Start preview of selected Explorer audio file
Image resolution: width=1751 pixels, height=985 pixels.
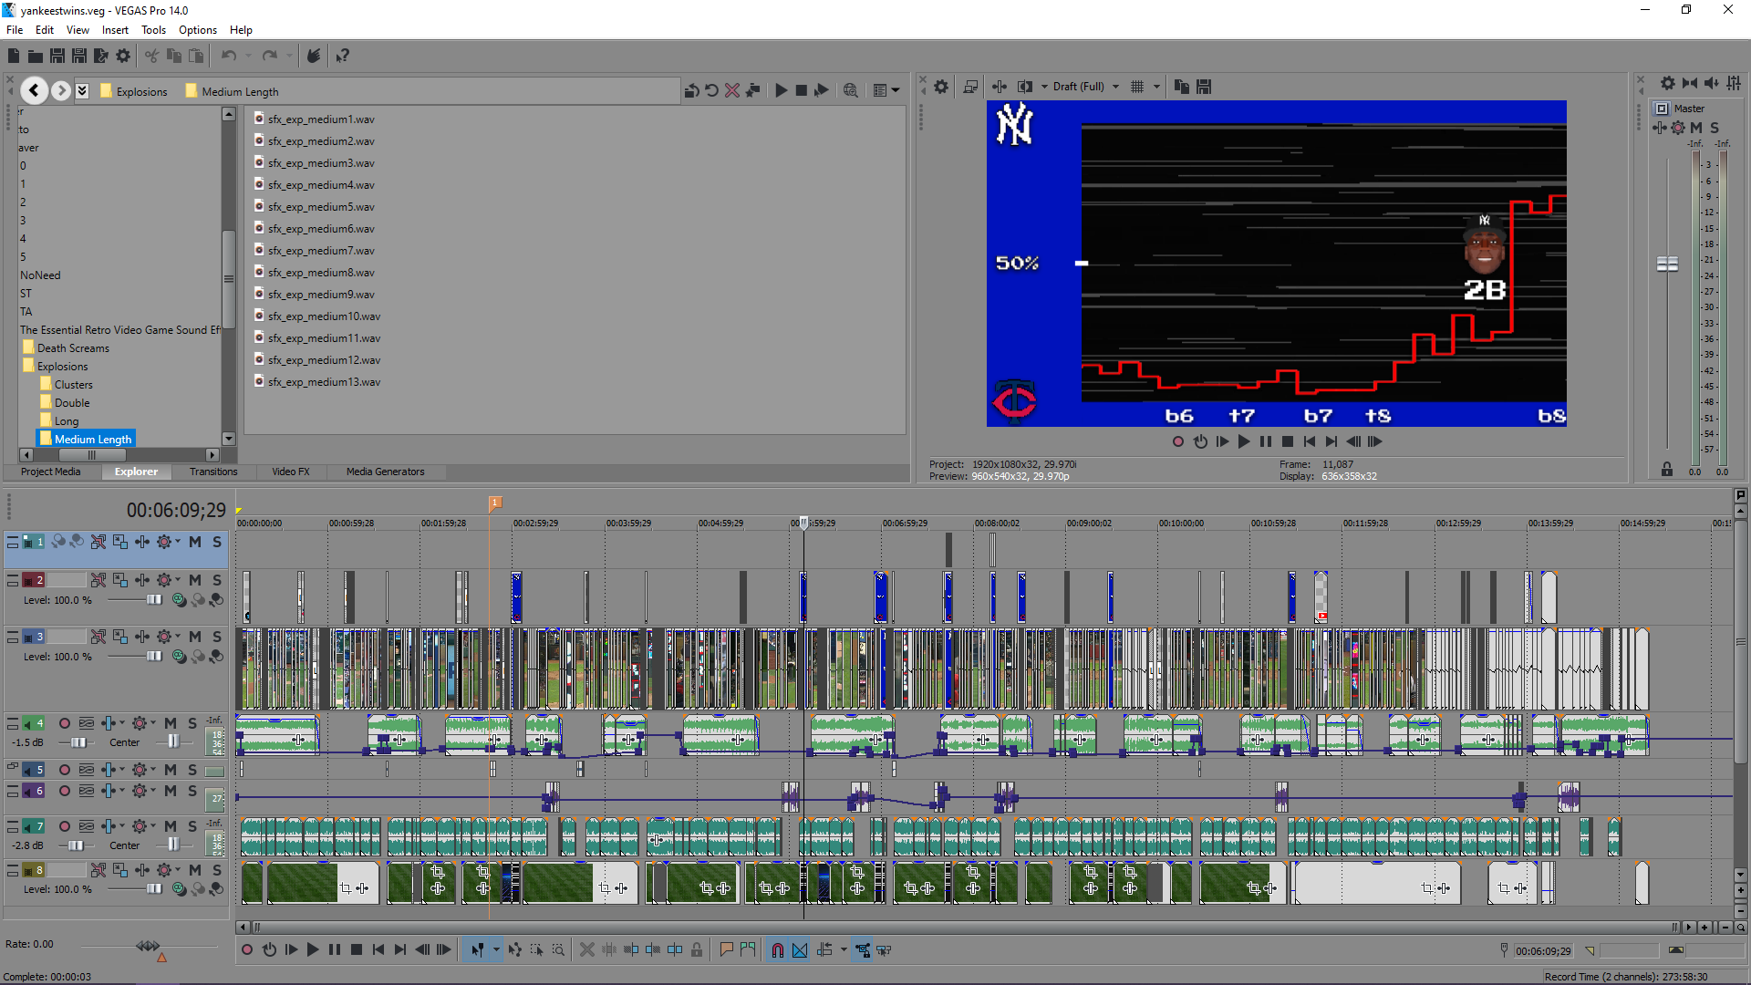[782, 90]
